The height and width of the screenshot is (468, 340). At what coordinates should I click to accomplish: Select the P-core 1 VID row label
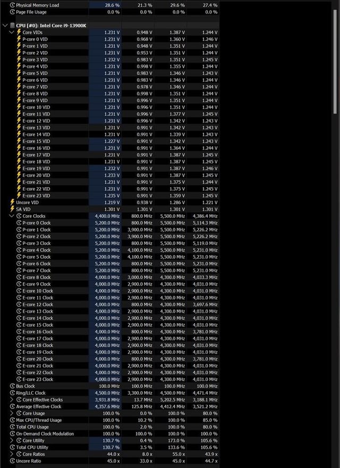[35, 46]
